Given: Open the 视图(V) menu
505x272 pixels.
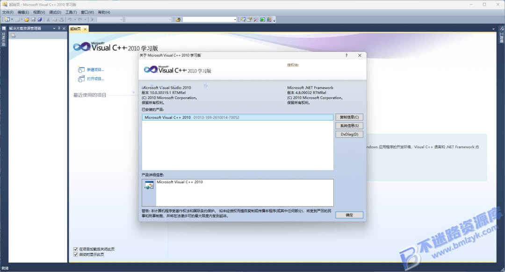Looking at the screenshot, I should [x=39, y=12].
